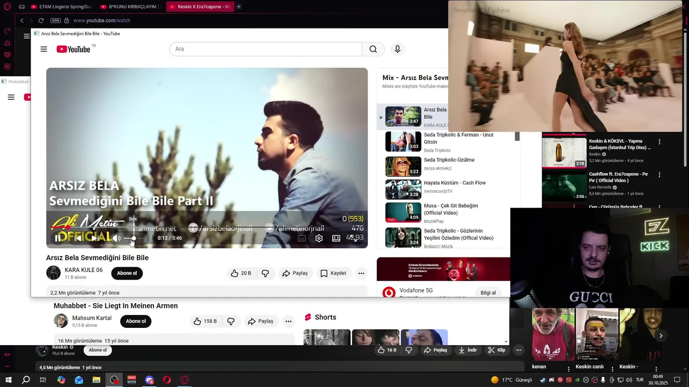The width and height of the screenshot is (689, 387).
Task: Open Opera menu logo at top-left
Action: (x=8, y=6)
